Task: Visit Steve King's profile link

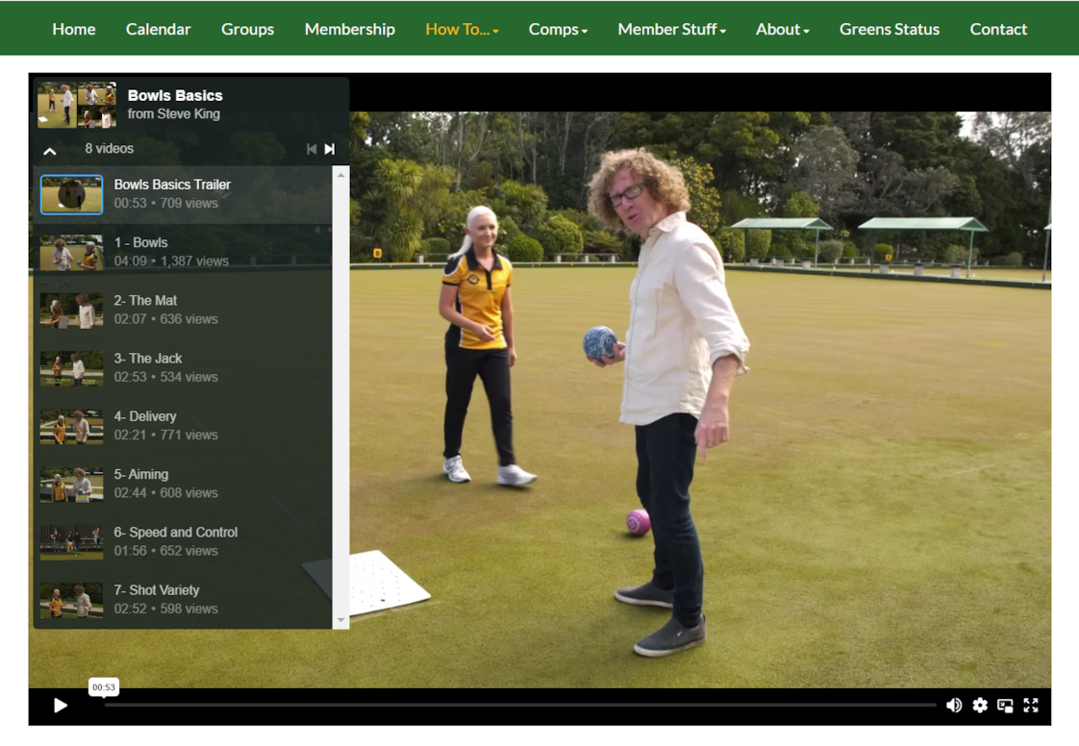Action: click(188, 114)
